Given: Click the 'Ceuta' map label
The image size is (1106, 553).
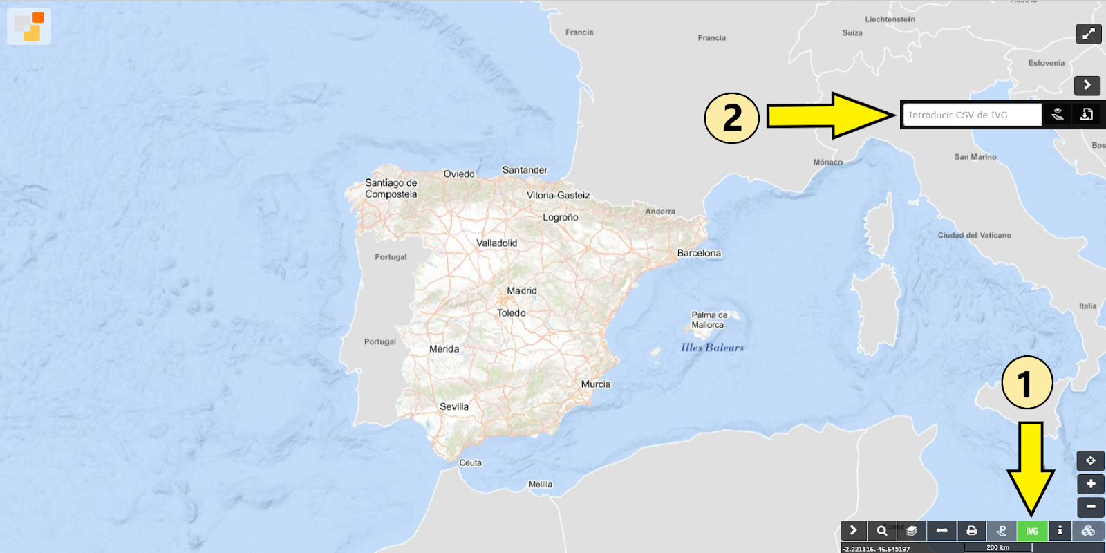Looking at the screenshot, I should pyautogui.click(x=471, y=463).
